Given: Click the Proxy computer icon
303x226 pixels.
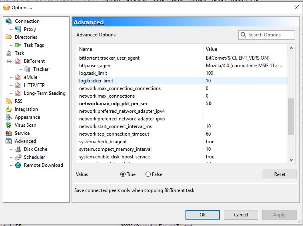Looking at the screenshot, I should click(18, 29).
